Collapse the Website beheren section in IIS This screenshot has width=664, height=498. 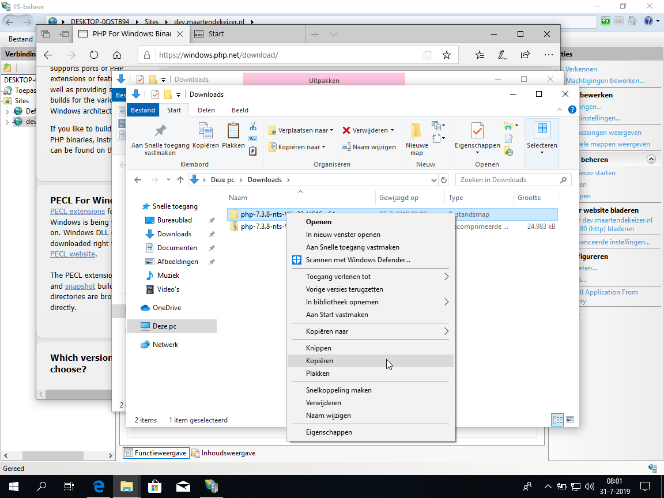651,159
